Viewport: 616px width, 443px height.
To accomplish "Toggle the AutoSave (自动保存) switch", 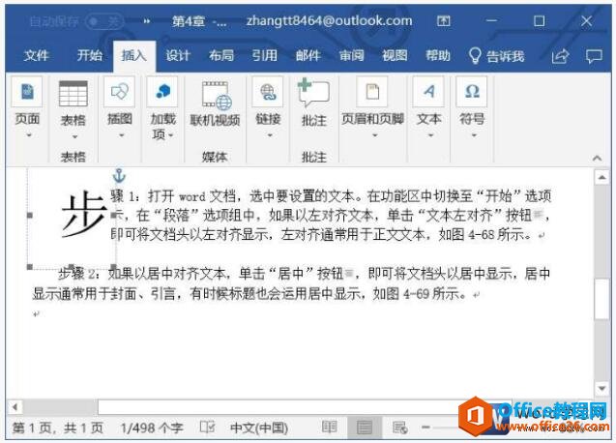I will click(x=104, y=21).
